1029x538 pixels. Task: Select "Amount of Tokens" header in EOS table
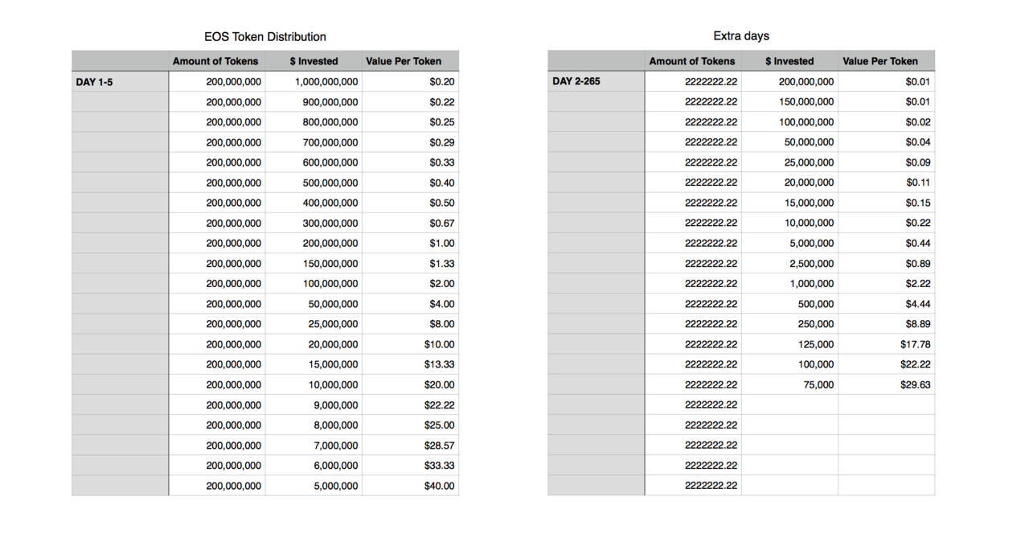point(215,61)
